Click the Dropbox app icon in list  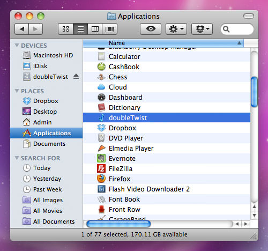(101, 128)
